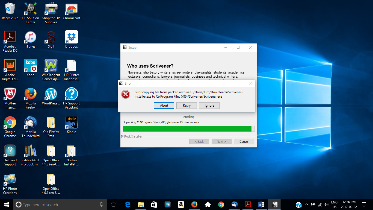This screenshot has width=373, height=210.
Task: Open Firefox from the taskbar
Action: (x=194, y=205)
